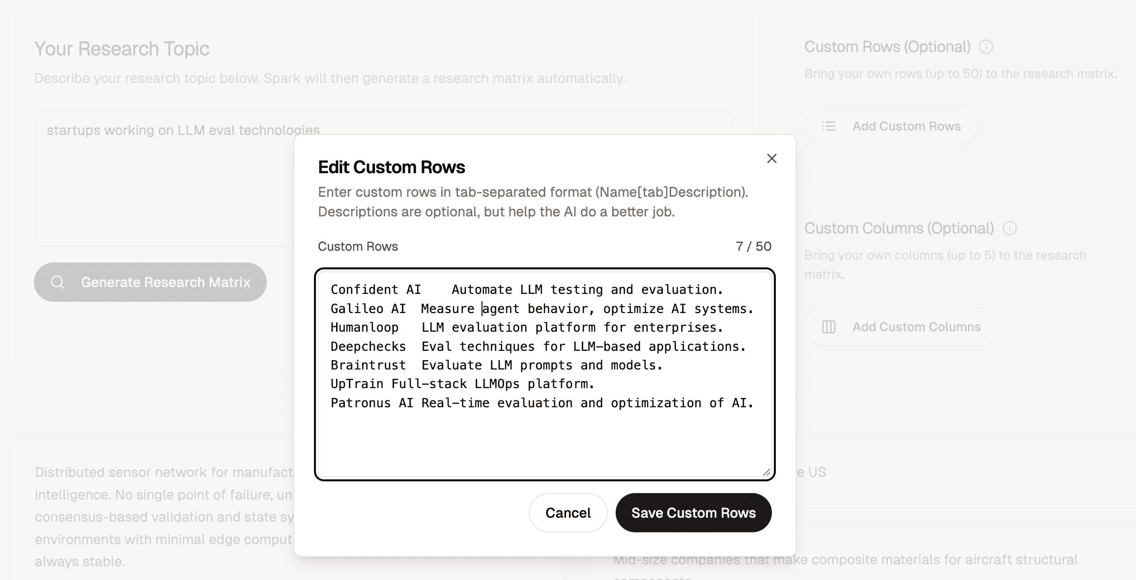This screenshot has height=580, width=1136.
Task: Select the distributed sensor network example card
Action: (162, 515)
